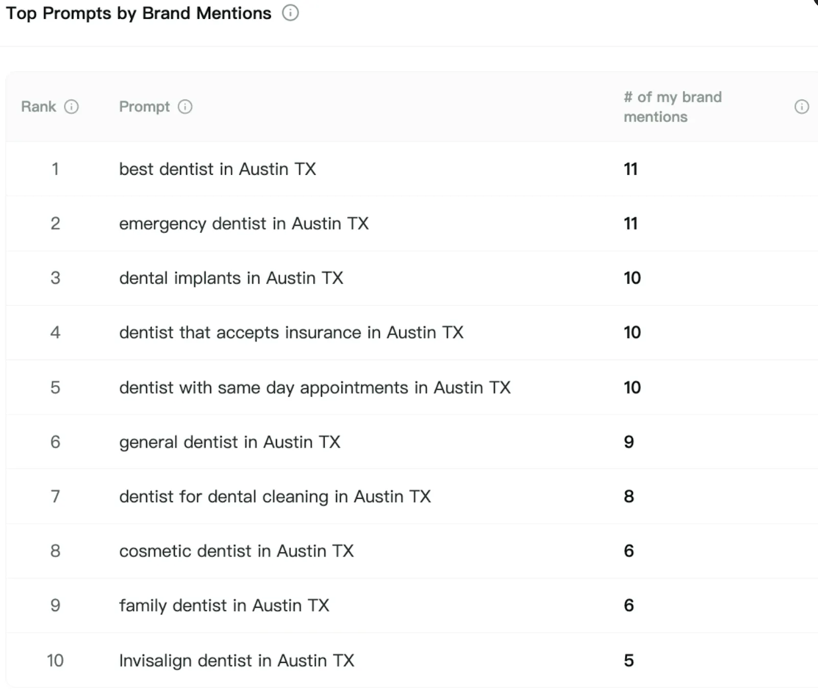Image resolution: width=818 pixels, height=692 pixels.
Task: Click mentions value 11 for best dentist row
Action: 631,169
